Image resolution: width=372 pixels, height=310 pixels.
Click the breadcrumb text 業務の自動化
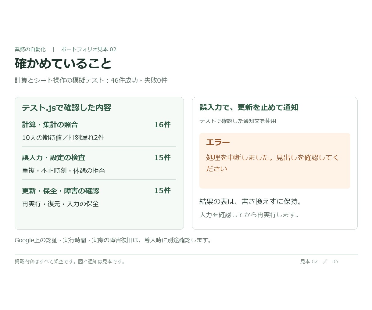point(30,49)
